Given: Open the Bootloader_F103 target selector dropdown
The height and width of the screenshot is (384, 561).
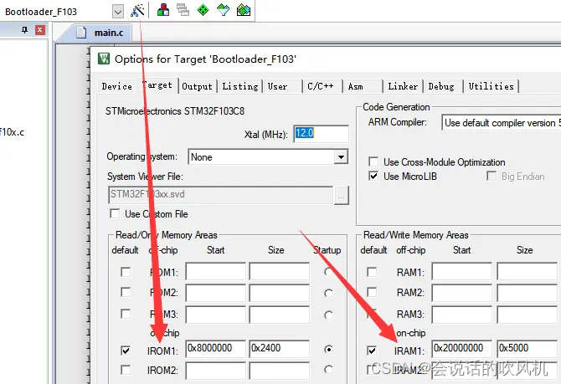Looking at the screenshot, I should (x=118, y=12).
